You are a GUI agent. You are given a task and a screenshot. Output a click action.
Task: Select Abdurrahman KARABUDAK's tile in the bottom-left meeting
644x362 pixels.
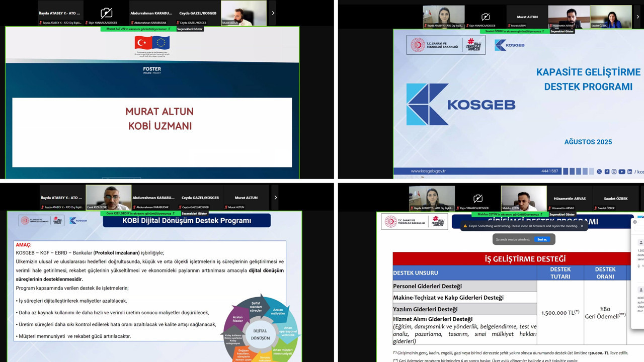click(154, 198)
